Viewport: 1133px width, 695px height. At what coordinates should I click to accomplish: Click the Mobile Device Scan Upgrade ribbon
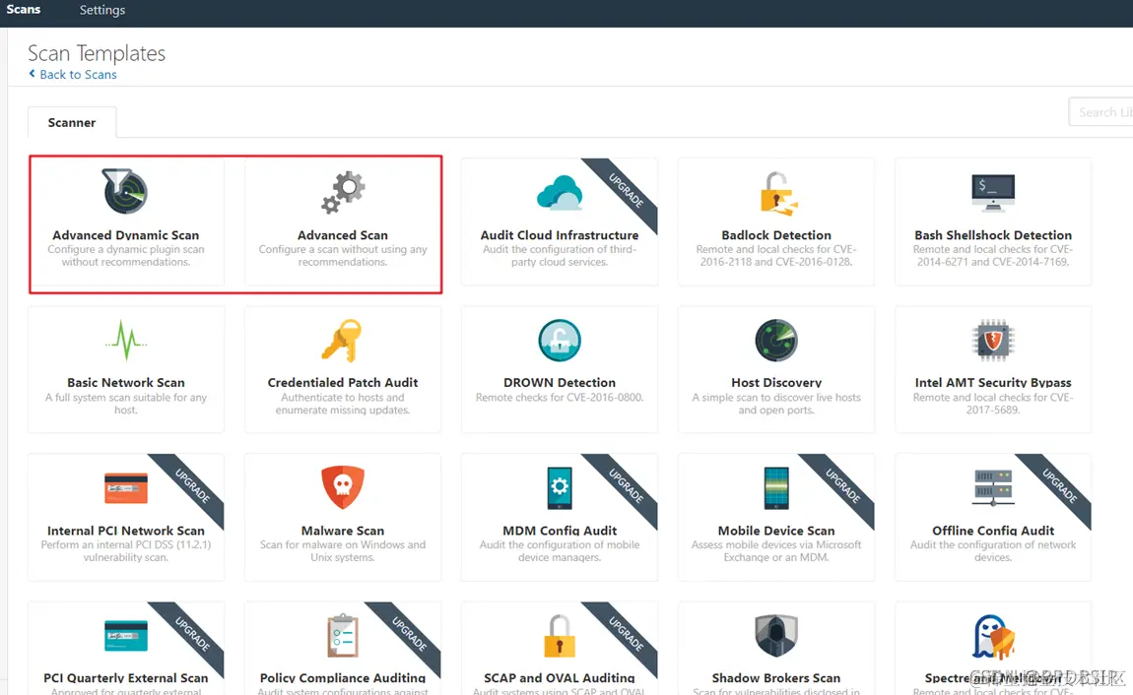coord(842,485)
